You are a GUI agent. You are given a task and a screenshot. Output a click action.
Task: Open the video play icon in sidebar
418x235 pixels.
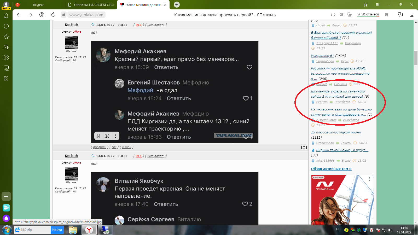pos(6,57)
